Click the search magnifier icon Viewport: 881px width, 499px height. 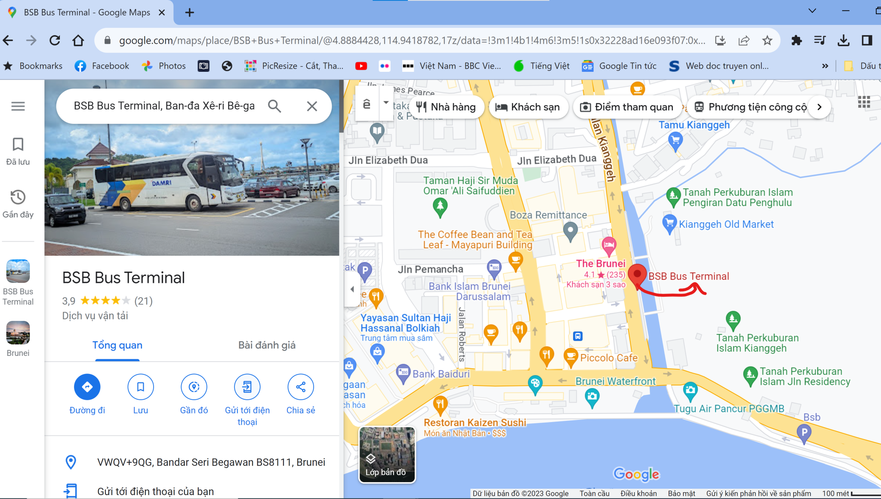click(274, 106)
